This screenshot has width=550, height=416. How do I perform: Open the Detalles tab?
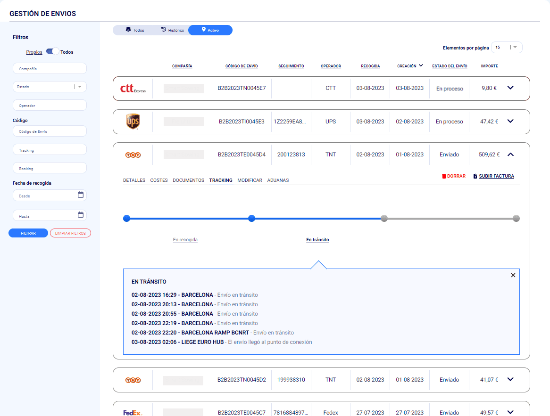134,180
